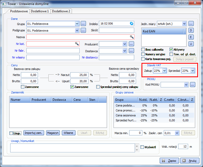Viewport: 203px width, 167px height.
Task: Click the Usuń button under Zamienniki
Action: [84, 133]
